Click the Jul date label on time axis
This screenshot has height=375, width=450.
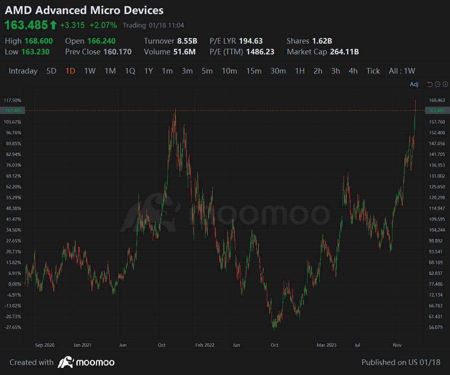[357, 345]
